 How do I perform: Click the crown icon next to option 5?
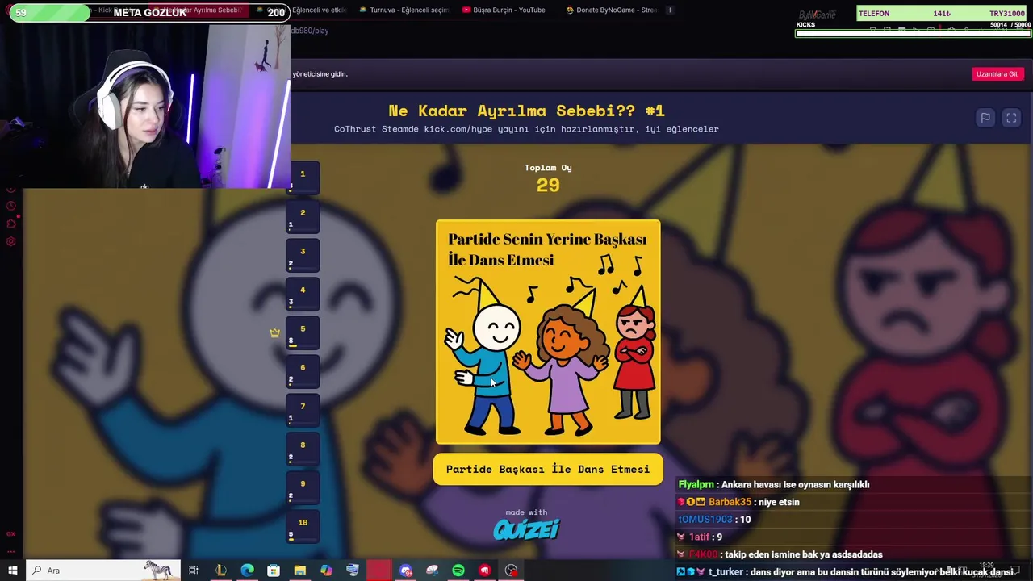[x=274, y=332]
